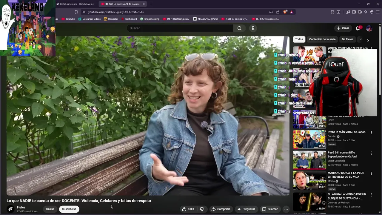Open 'Probé lo MÁS VIRAL de Japón' thumbnail
This screenshot has height=215, width=382.
pos(309,139)
